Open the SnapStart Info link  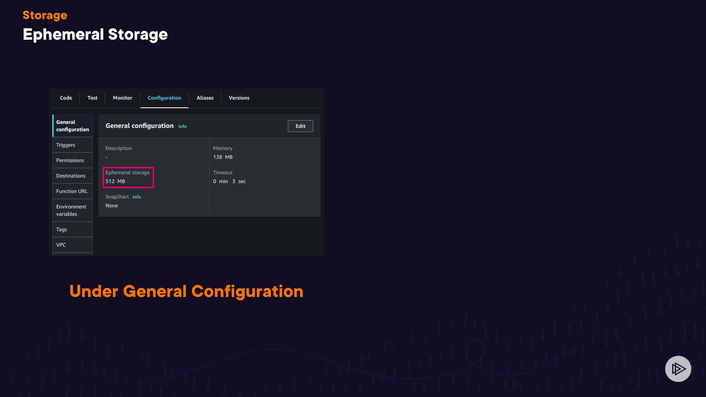click(137, 197)
